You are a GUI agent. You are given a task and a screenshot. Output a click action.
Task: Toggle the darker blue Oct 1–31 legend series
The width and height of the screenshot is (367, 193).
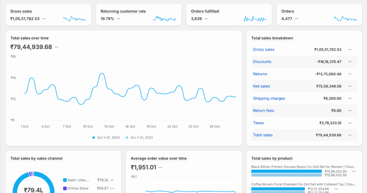(x=106, y=137)
